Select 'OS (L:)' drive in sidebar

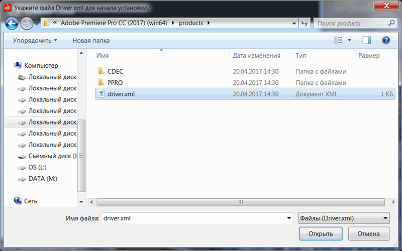click(37, 167)
